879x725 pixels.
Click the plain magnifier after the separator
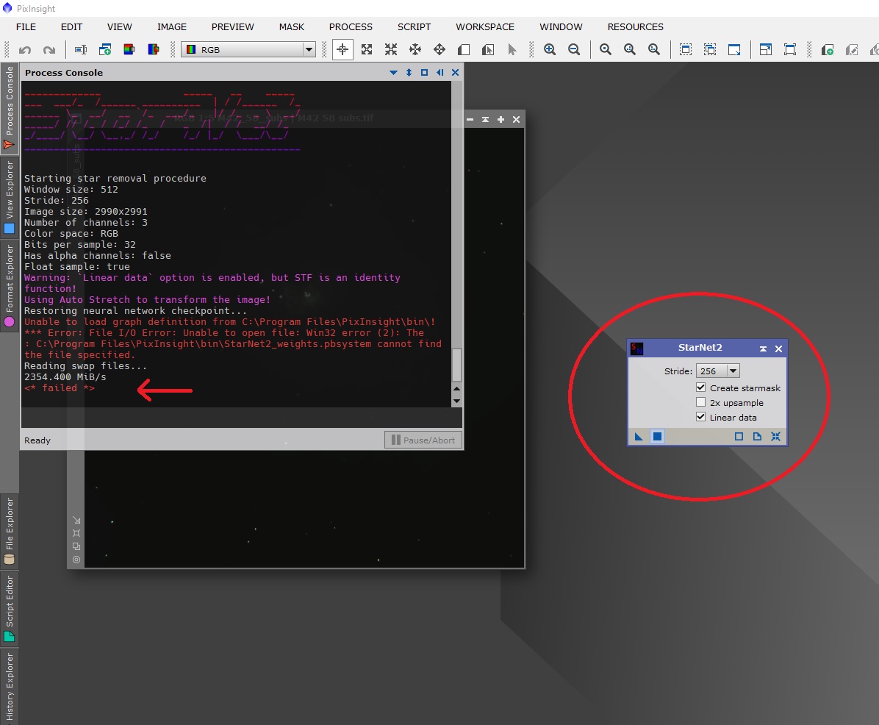(606, 50)
